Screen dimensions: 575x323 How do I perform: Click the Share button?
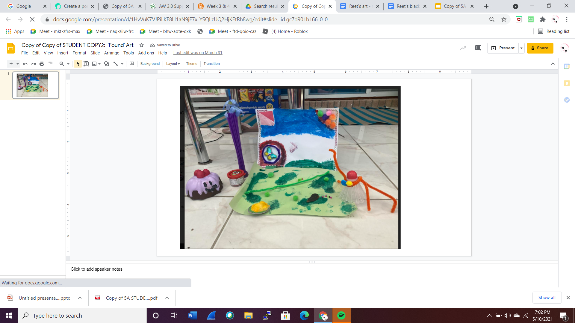pyautogui.click(x=540, y=48)
